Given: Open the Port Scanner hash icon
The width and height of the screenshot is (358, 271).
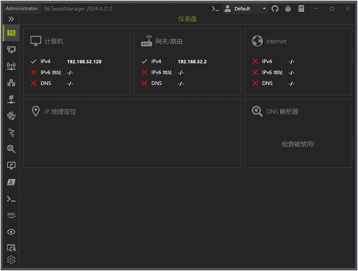Looking at the screenshot, I should (x=11, y=99).
